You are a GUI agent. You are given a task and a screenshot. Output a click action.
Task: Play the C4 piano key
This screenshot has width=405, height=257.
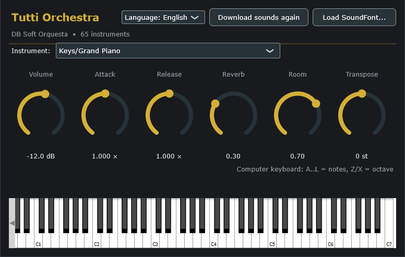point(213,241)
